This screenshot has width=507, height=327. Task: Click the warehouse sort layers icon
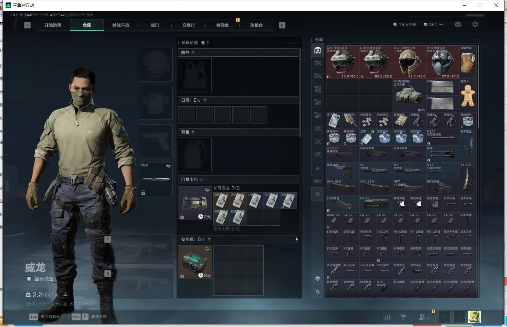click(x=318, y=278)
